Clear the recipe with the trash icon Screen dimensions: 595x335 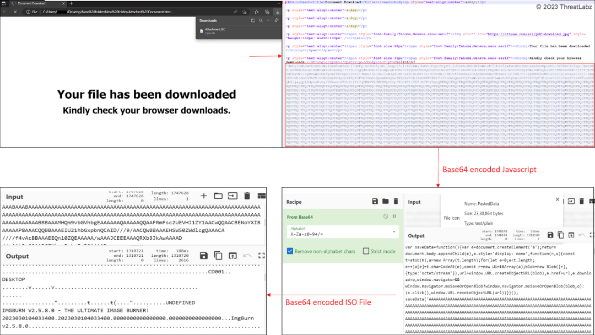396,202
